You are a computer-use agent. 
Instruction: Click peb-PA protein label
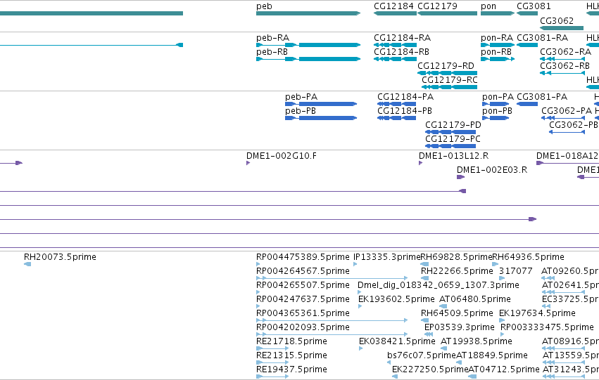[x=301, y=97]
